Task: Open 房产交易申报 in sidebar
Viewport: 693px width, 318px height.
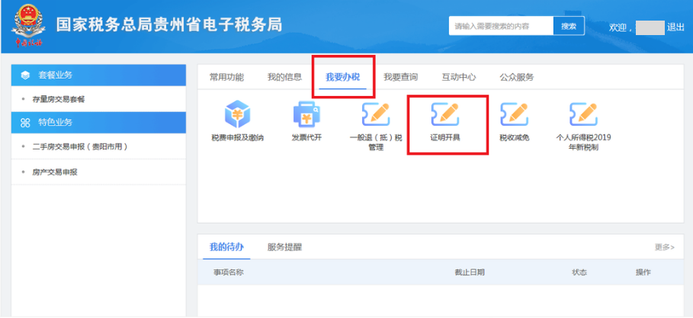Action: click(55, 172)
